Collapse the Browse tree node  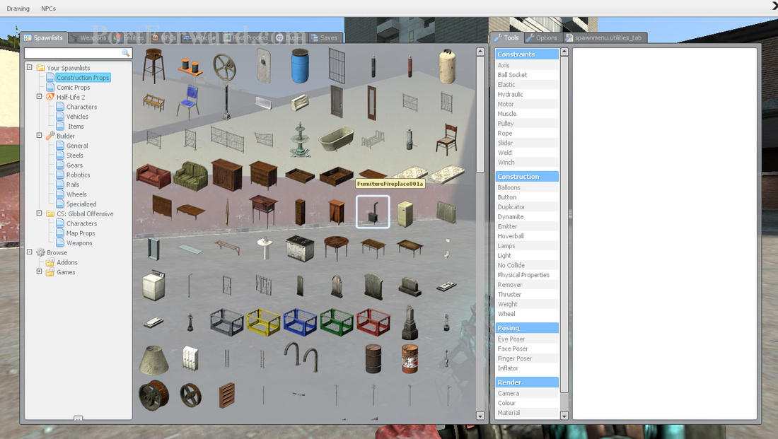coord(29,252)
